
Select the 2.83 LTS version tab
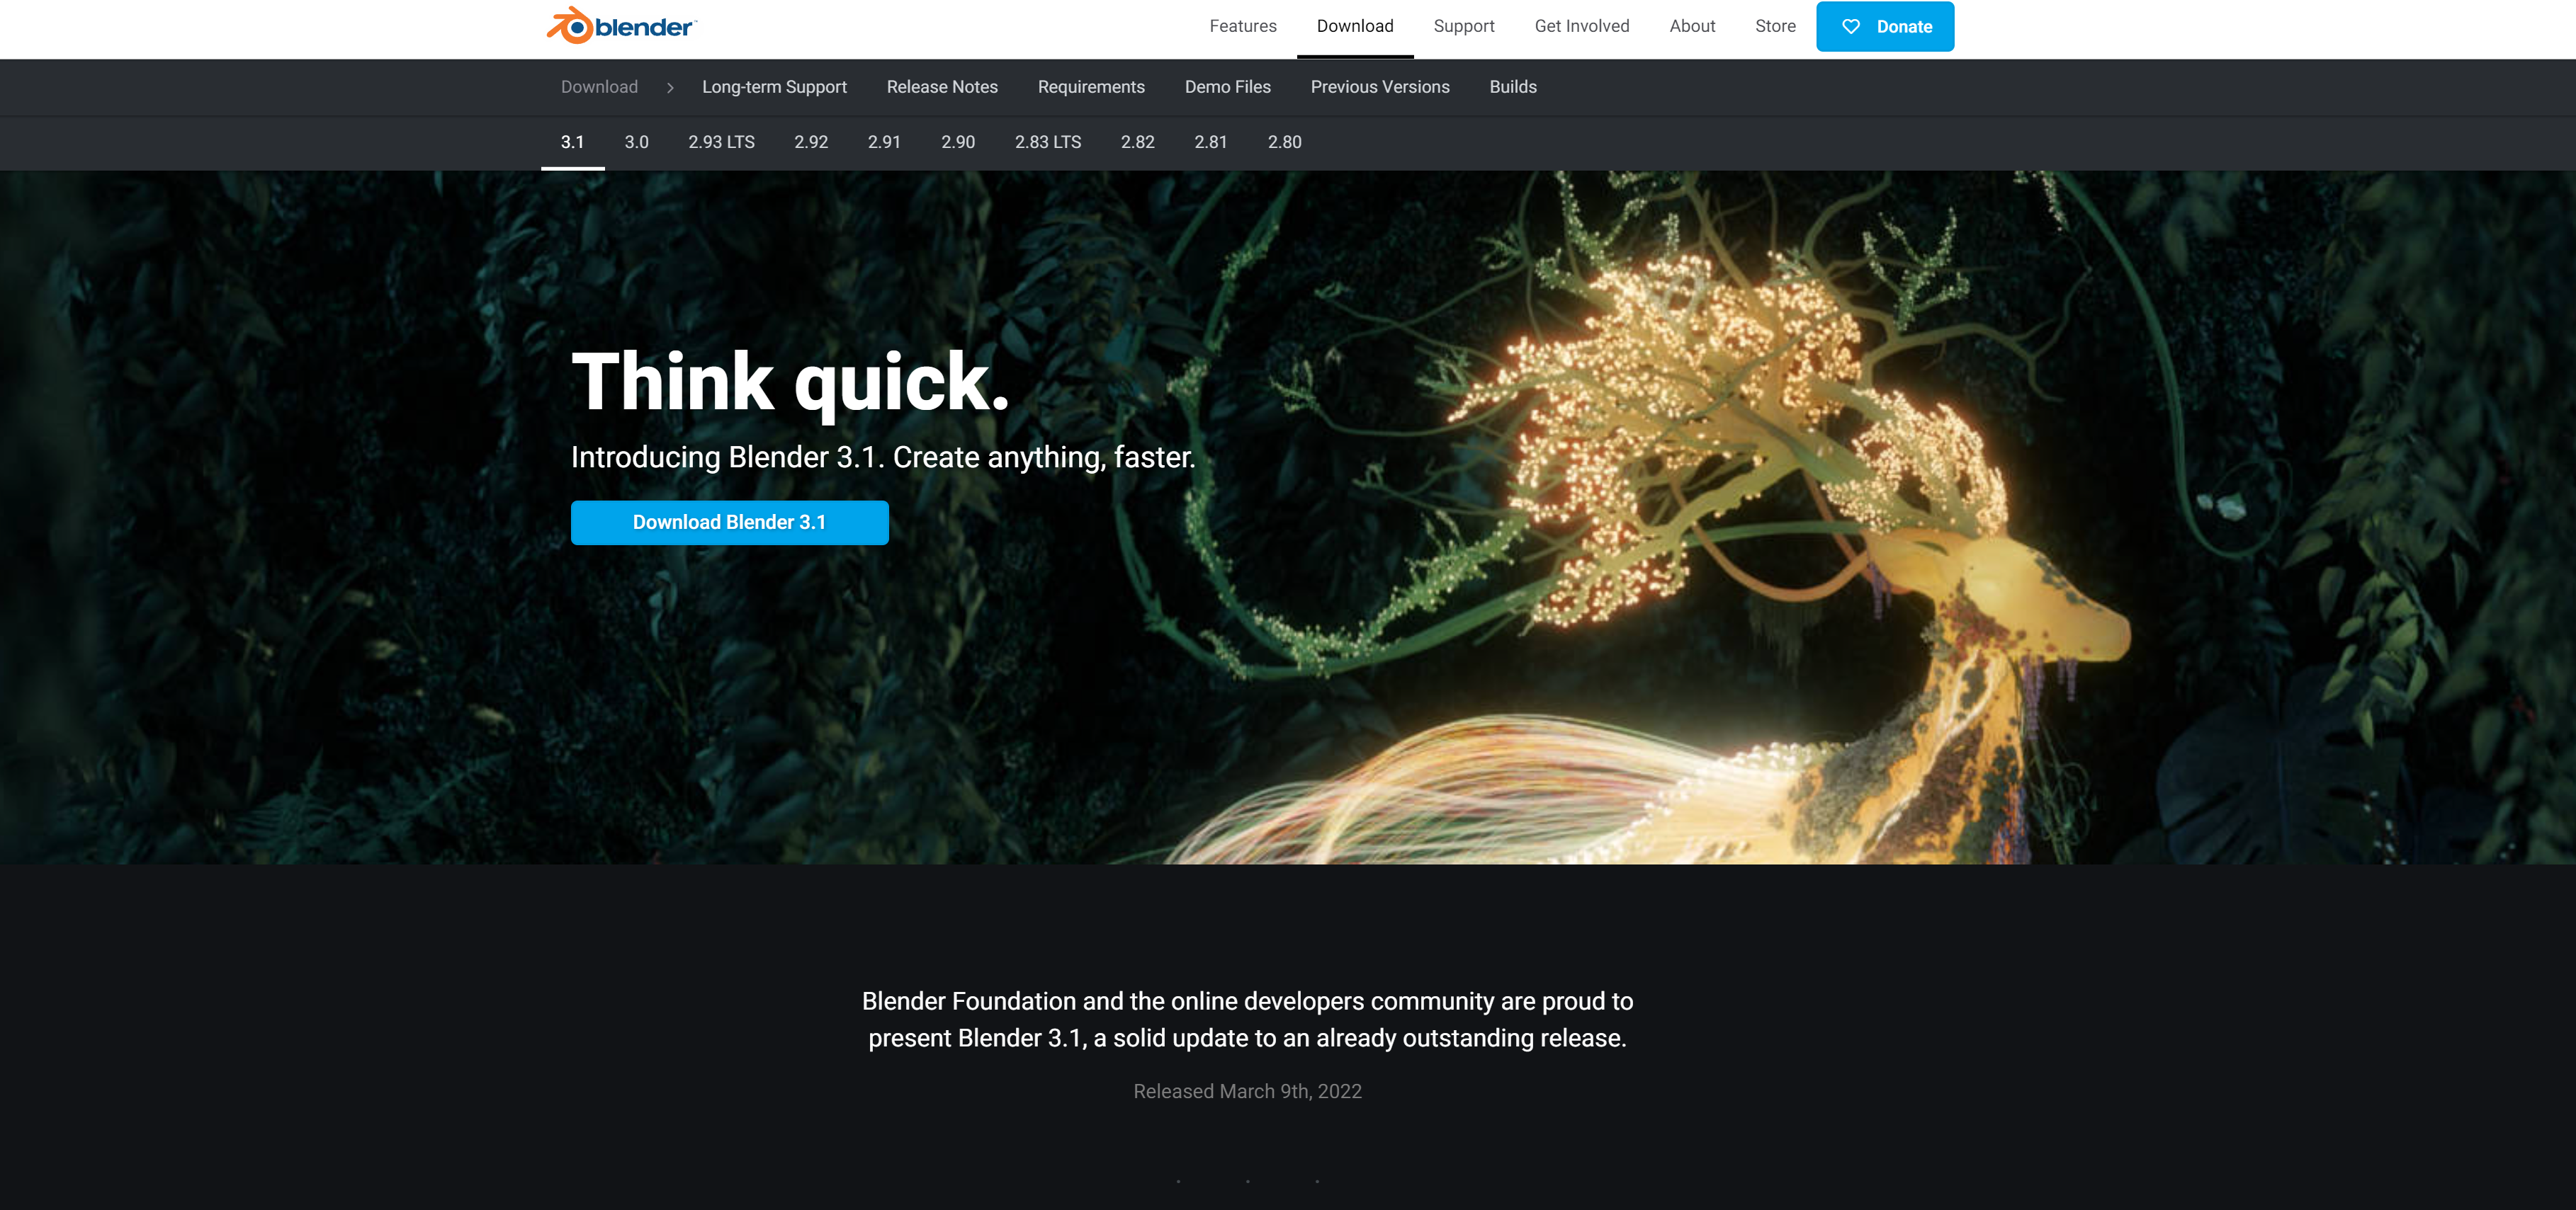click(1047, 142)
